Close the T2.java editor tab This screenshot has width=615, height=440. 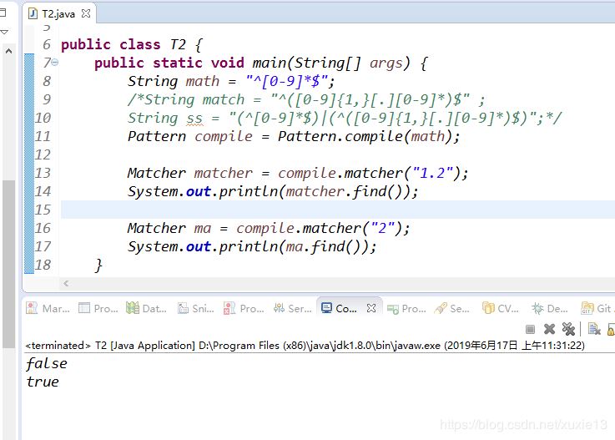87,13
